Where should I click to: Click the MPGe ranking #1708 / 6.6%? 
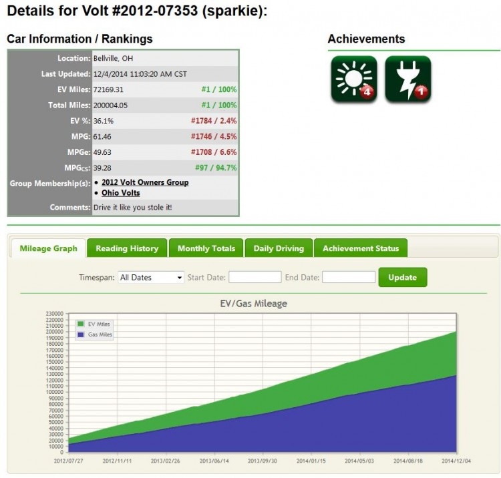[214, 152]
